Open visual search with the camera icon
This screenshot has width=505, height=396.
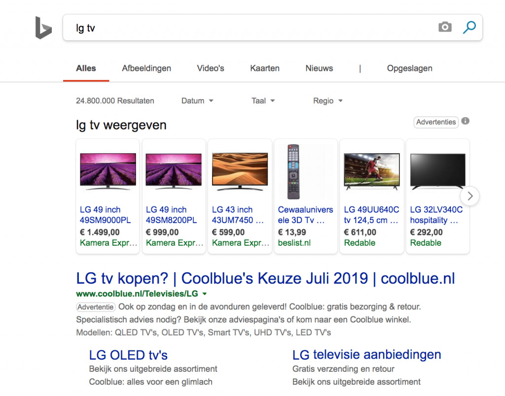[445, 28]
